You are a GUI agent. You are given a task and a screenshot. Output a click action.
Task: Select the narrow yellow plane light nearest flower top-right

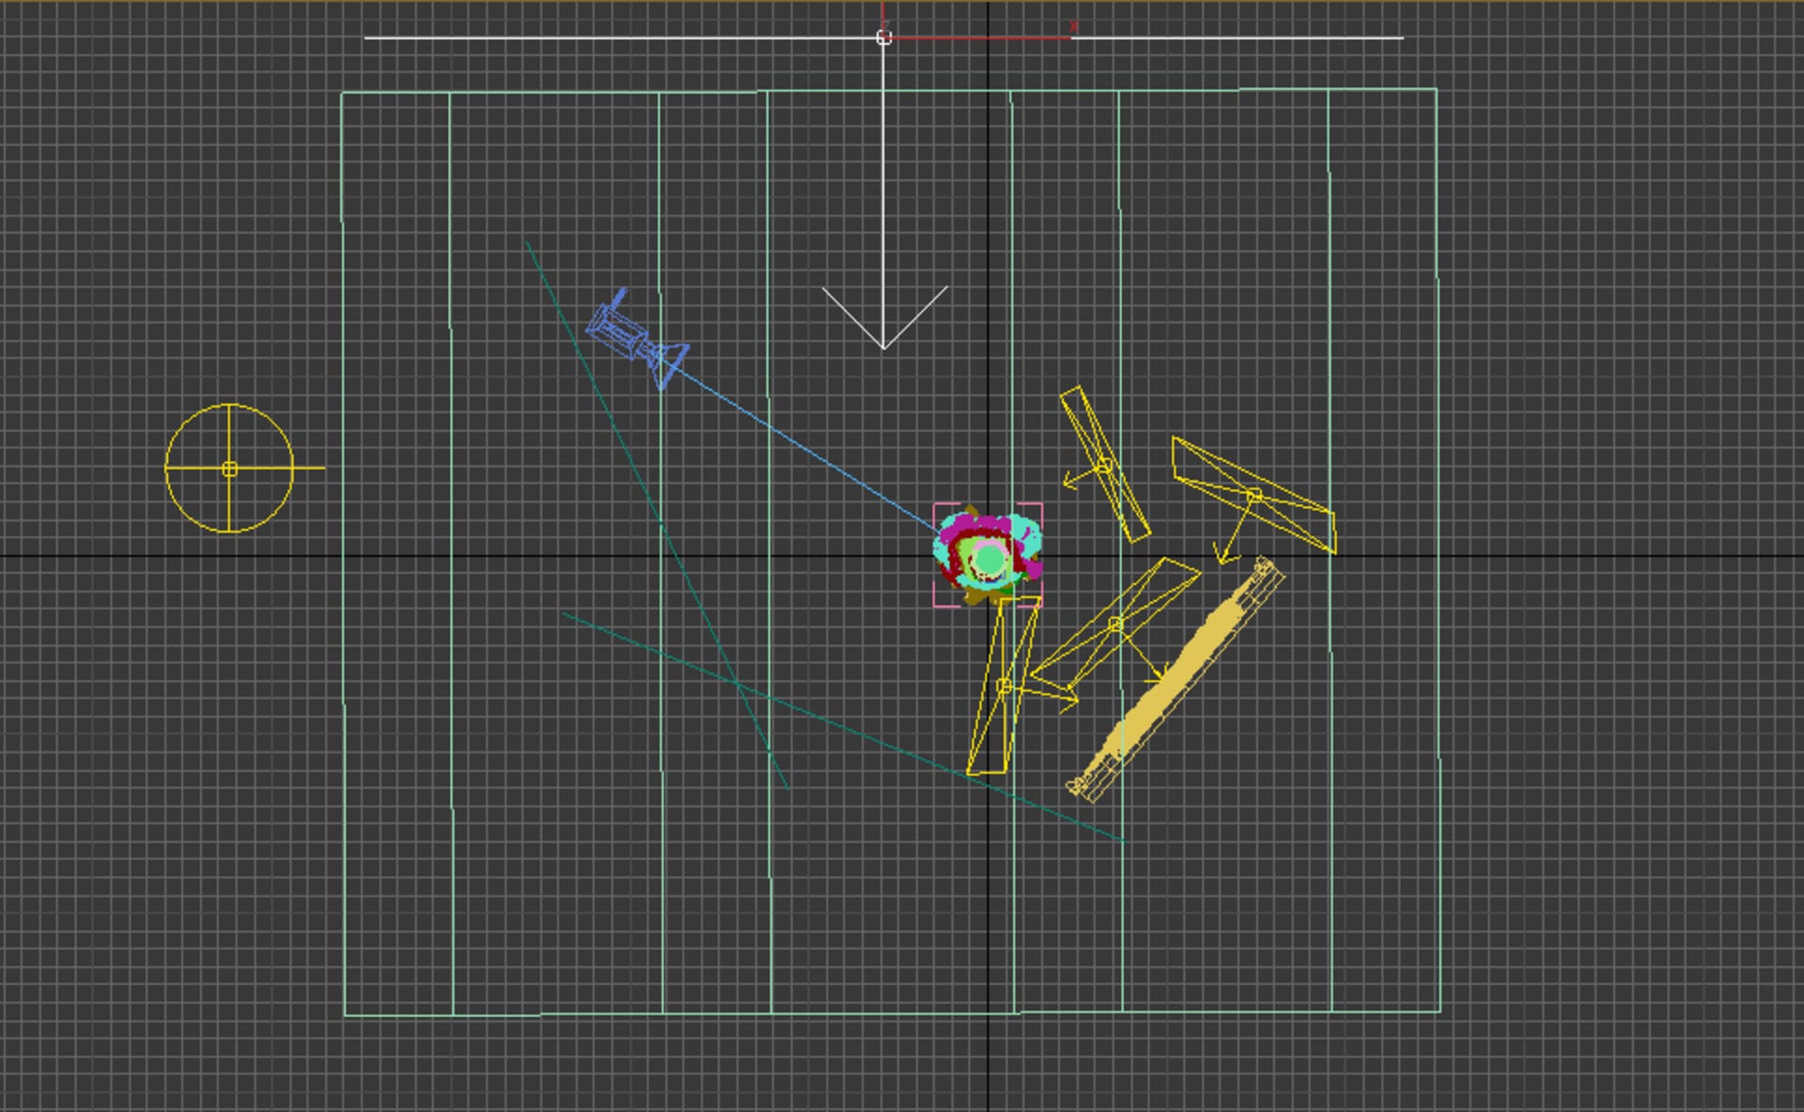click(x=1105, y=465)
